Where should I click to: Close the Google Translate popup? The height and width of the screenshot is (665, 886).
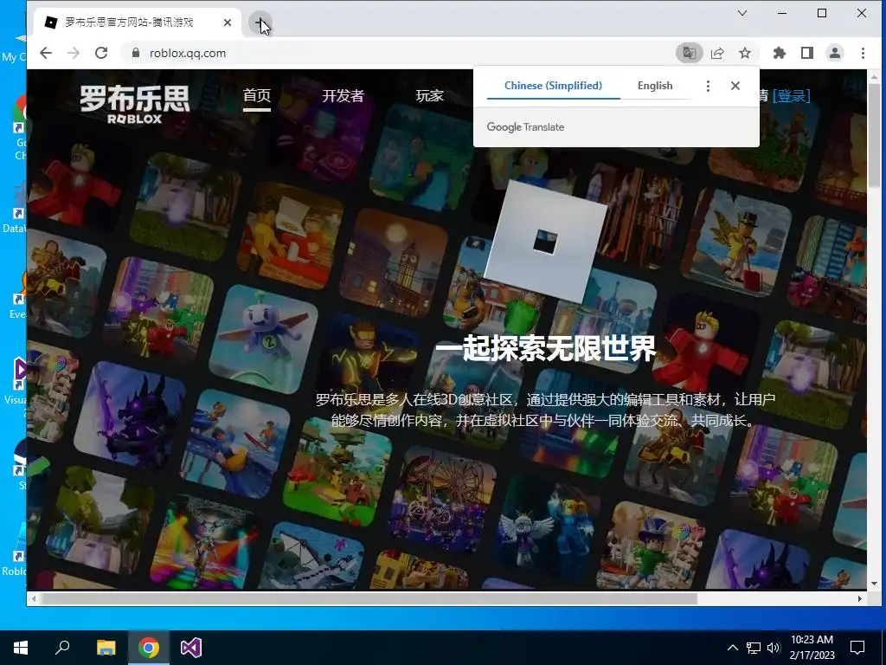(x=735, y=86)
